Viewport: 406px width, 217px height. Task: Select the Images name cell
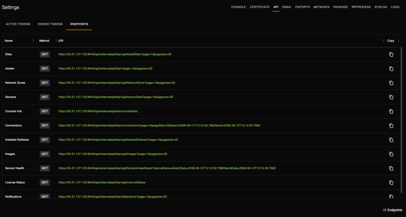[10, 154]
